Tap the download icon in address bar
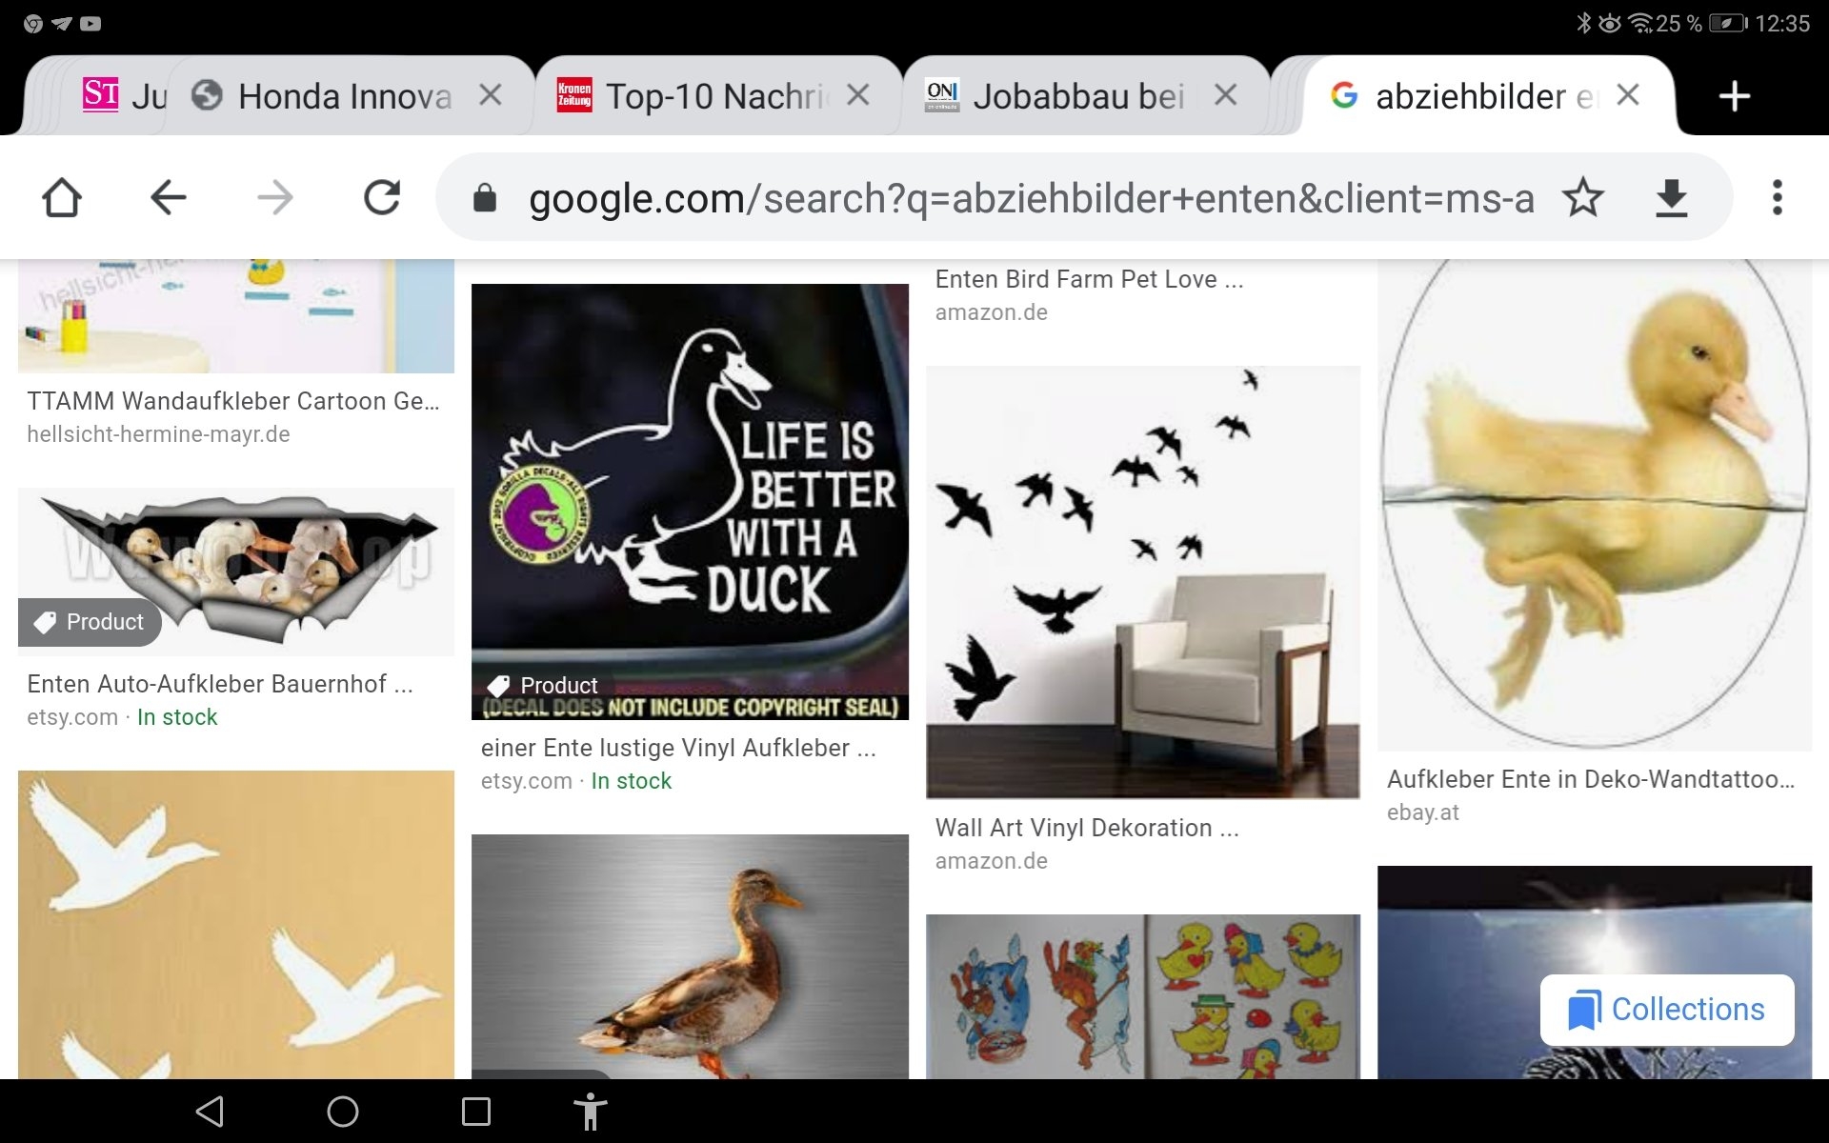The width and height of the screenshot is (1829, 1143). coord(1671,198)
